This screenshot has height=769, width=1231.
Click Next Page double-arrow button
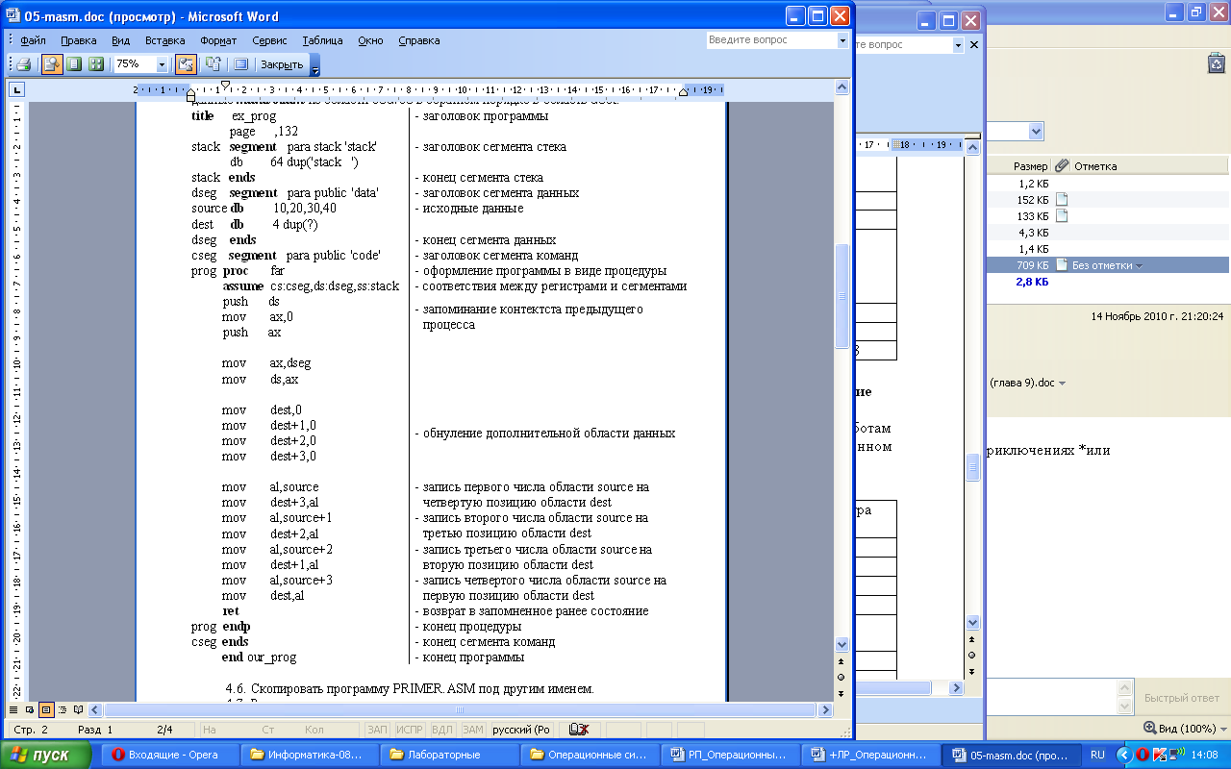[842, 693]
